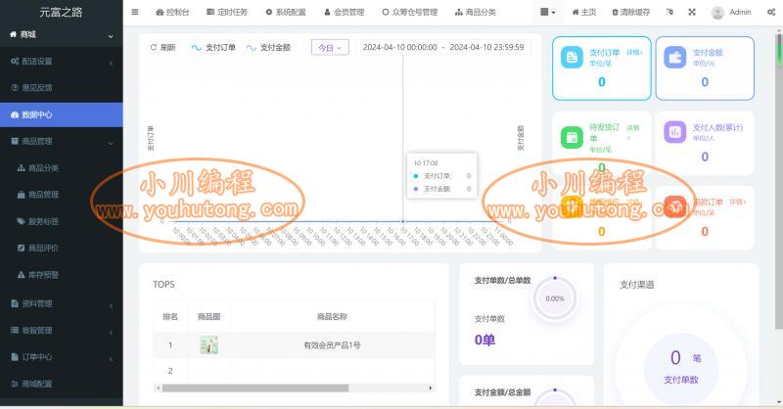The width and height of the screenshot is (783, 409).
Task: Toggle 支付金额 chart legend series
Action: 268,47
